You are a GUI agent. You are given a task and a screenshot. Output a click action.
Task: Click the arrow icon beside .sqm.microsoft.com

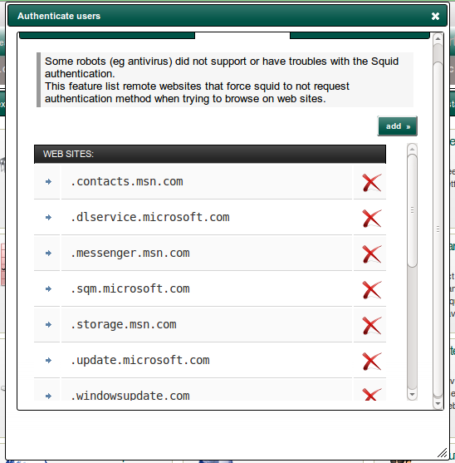[49, 288]
